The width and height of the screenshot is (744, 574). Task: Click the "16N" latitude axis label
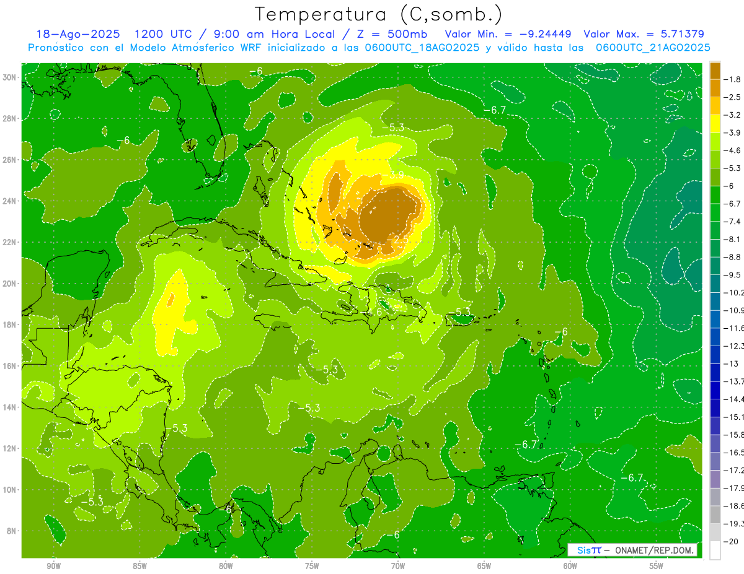coord(10,366)
